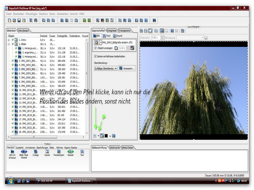Uncheck Seitenverhältnisse beibehalten
This screenshot has height=190, width=254.
click(x=96, y=56)
